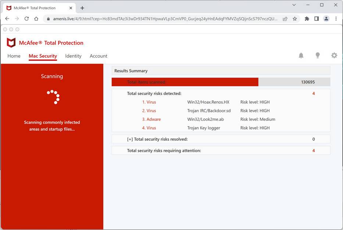Click the second fake window circle button
Image resolution: width=343 pixels, height=230 pixels.
[x=11, y=29]
